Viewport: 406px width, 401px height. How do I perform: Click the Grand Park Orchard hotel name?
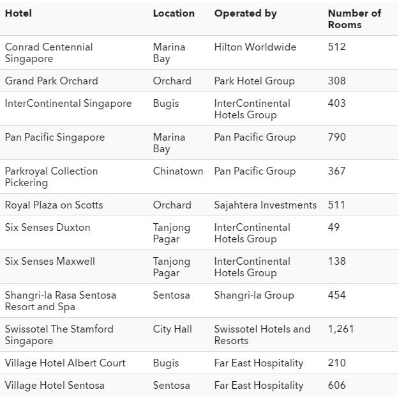coord(52,81)
